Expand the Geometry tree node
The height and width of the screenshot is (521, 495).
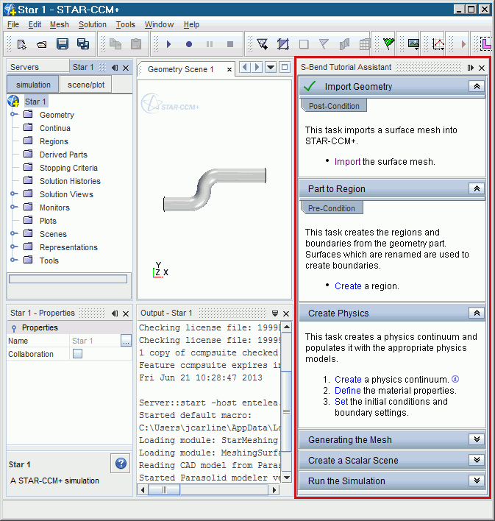[14, 115]
